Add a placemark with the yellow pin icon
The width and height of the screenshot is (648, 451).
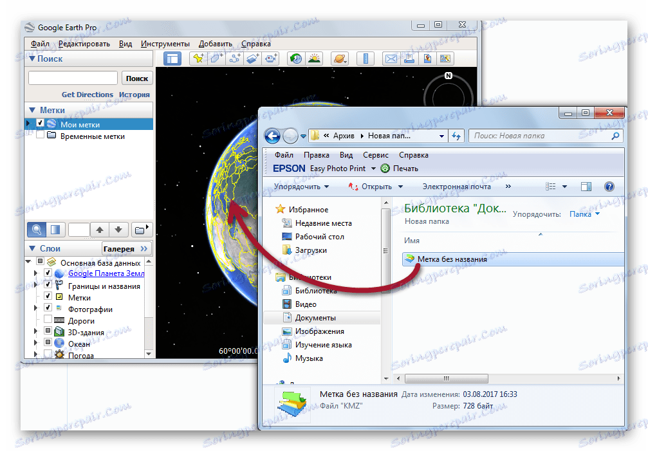coord(198,59)
